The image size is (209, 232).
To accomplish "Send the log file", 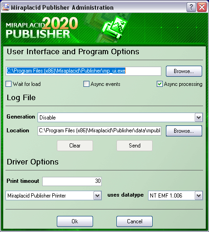I will pos(134,146).
